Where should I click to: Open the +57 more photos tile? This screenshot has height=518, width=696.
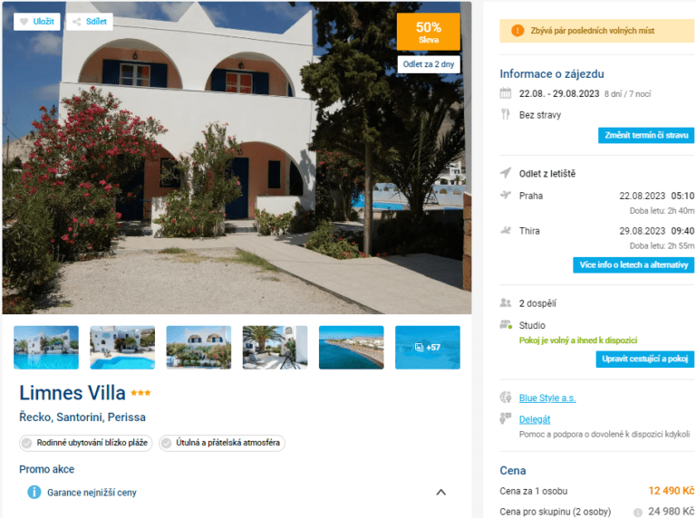click(428, 347)
